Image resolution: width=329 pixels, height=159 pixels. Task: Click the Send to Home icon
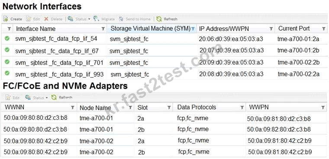[121, 19]
